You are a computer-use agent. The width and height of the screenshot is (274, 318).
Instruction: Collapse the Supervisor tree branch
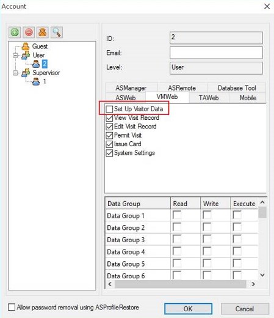pyautogui.click(x=15, y=73)
